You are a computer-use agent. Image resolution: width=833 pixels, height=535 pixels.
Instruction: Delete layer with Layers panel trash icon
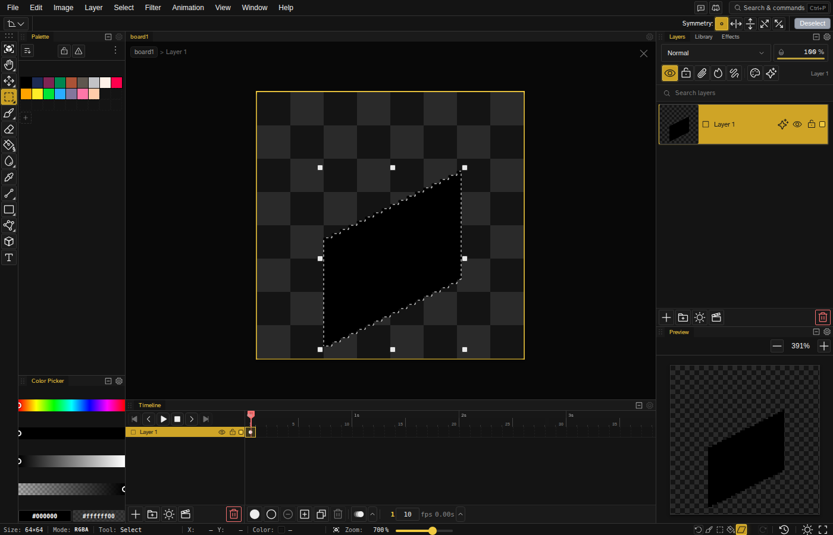823,317
